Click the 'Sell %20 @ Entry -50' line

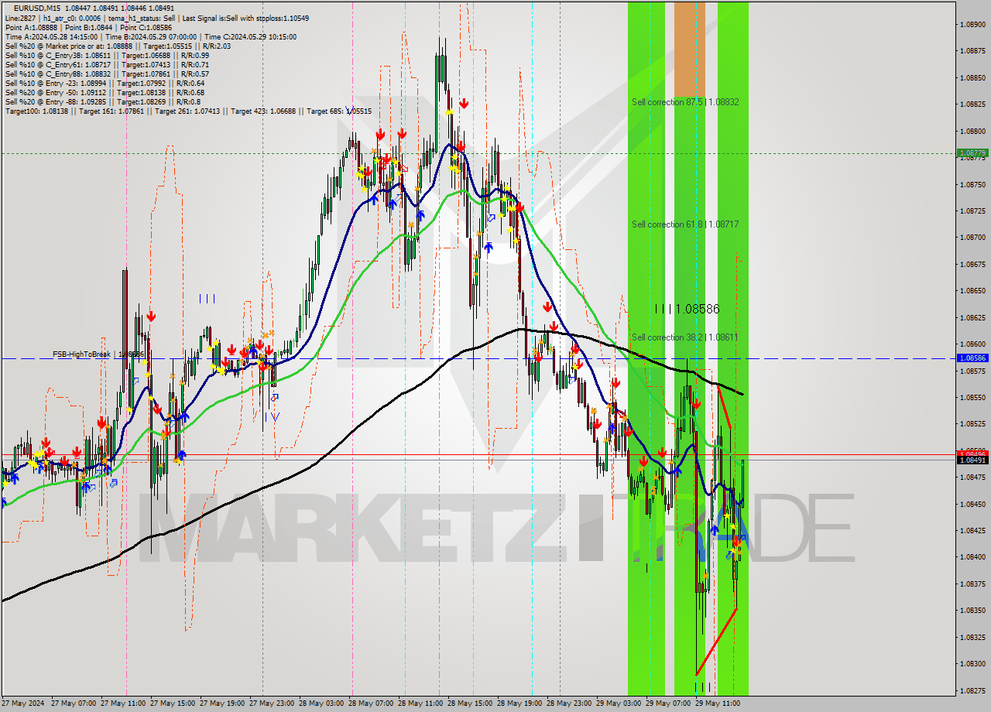(105, 92)
